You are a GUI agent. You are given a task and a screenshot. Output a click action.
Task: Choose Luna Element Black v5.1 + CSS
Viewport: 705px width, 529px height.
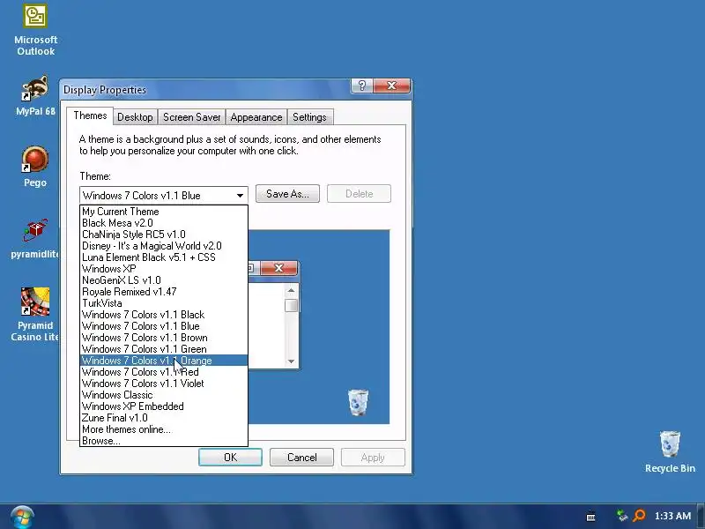click(164, 257)
